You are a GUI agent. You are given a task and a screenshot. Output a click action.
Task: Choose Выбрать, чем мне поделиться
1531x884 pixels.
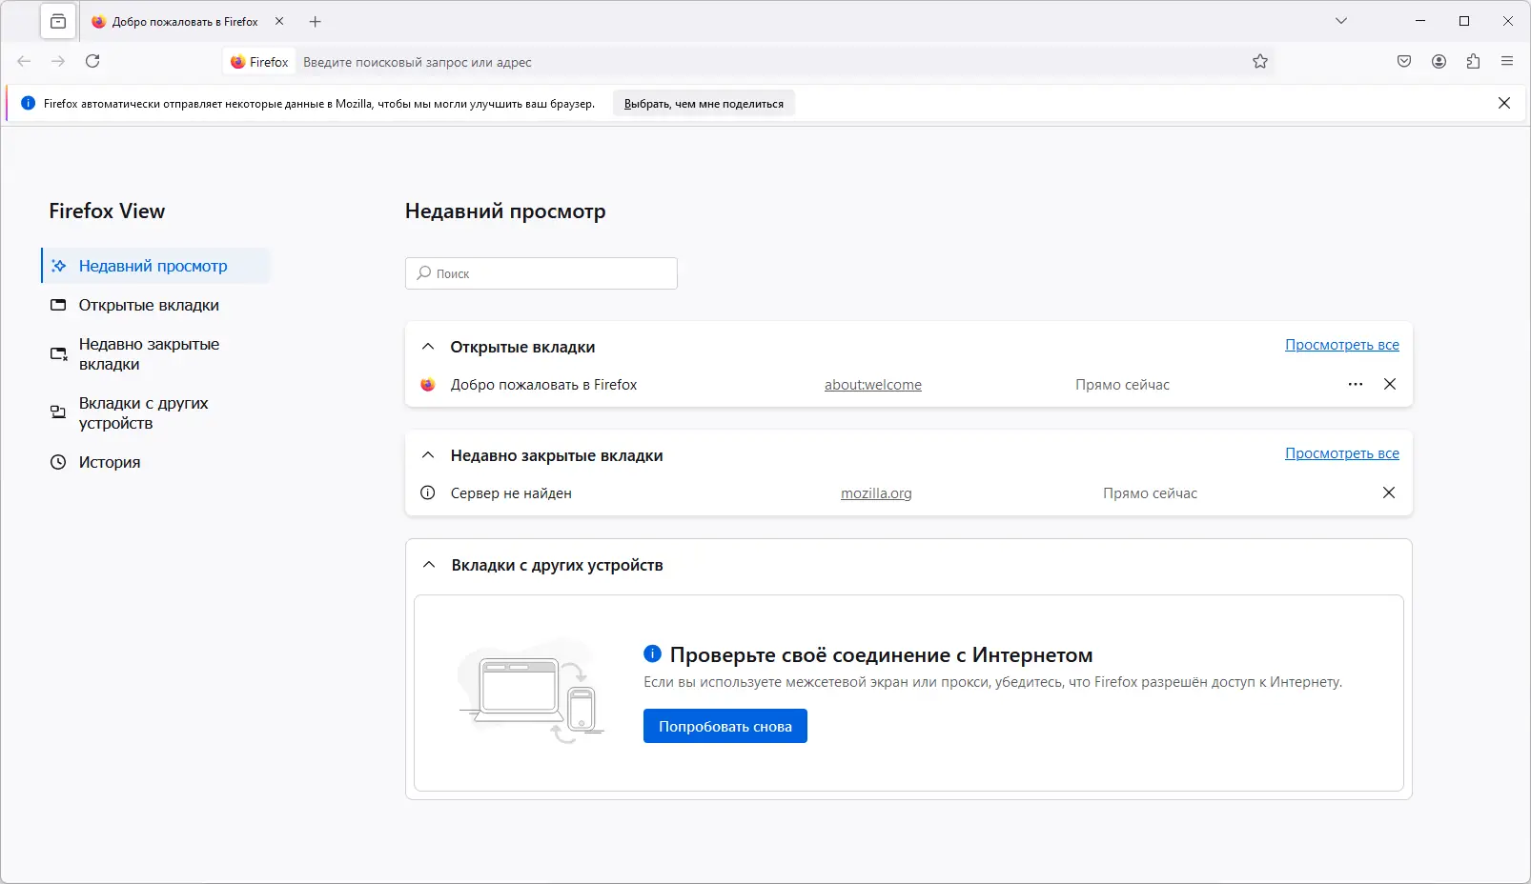pyautogui.click(x=704, y=102)
